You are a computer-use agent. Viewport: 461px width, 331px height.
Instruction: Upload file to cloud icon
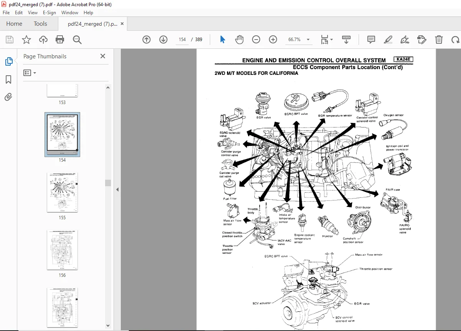43,40
